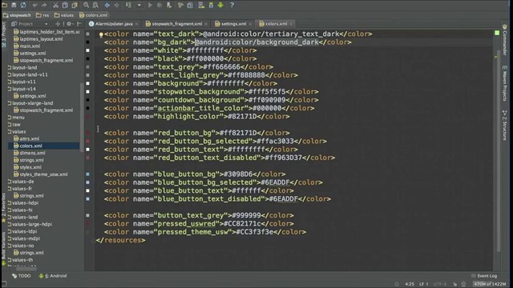Click the colors.xml breadcrumb
This screenshot has height=288, width=513.
click(93, 15)
